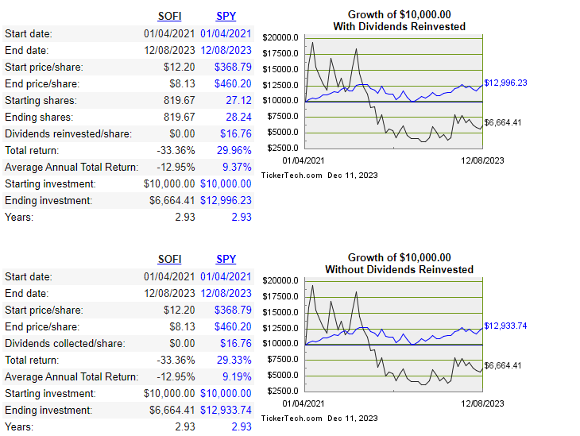Click the $12,996.23 label on the top chart
The width and height of the screenshot is (580, 436).
click(505, 83)
